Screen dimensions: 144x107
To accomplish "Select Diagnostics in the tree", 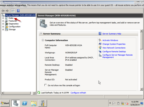I will (13, 24).
